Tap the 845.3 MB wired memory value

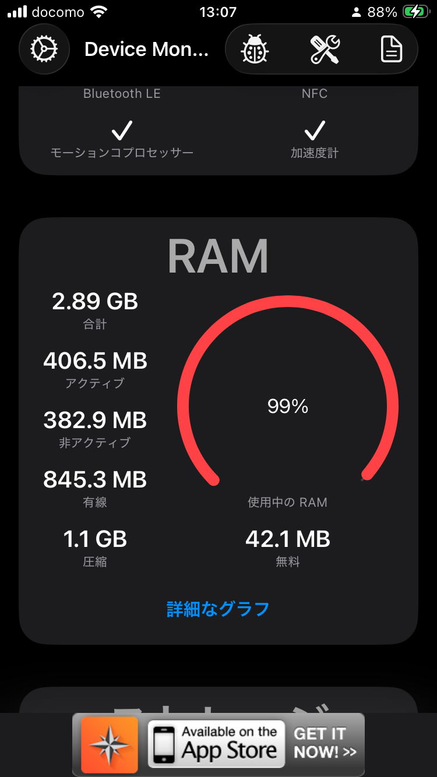pyautogui.click(x=95, y=480)
